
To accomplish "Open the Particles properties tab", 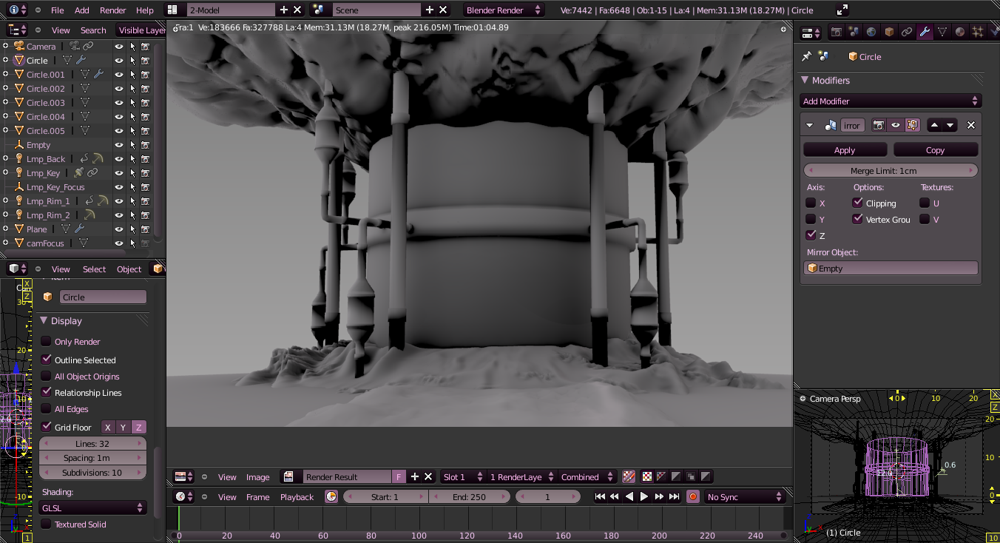I will point(978,32).
